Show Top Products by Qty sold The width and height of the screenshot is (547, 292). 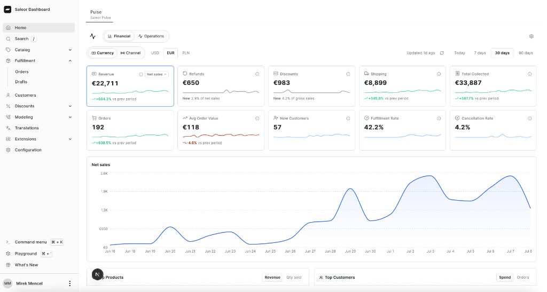coord(294,278)
